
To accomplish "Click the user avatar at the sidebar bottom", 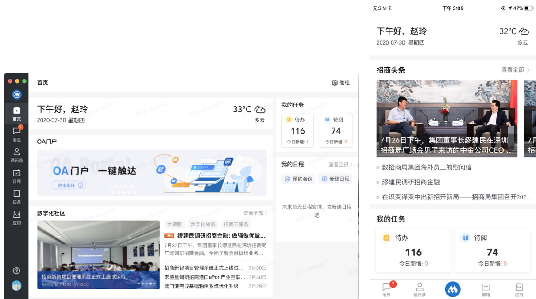I will click(16, 286).
